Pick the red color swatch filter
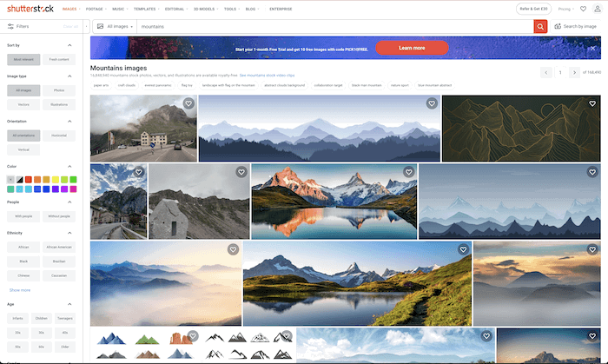Viewport: 608px width, 364px height. pos(29,180)
